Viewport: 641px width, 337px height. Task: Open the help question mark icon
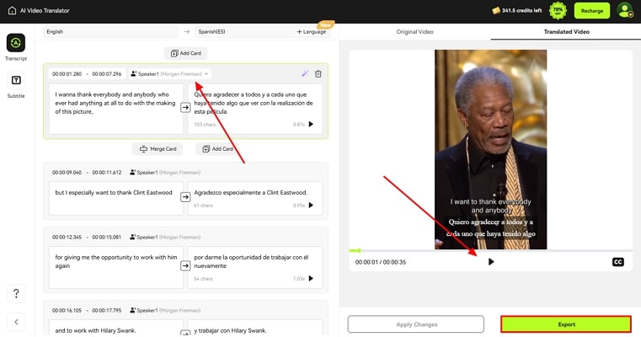pyautogui.click(x=16, y=293)
